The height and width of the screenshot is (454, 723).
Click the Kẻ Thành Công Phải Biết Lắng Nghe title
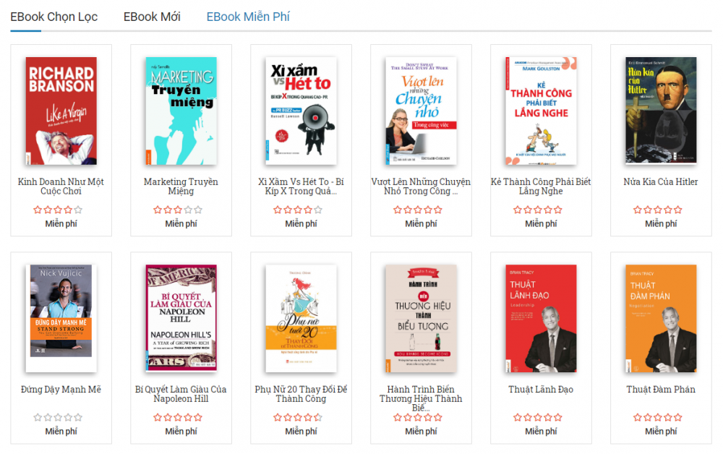pyautogui.click(x=541, y=187)
